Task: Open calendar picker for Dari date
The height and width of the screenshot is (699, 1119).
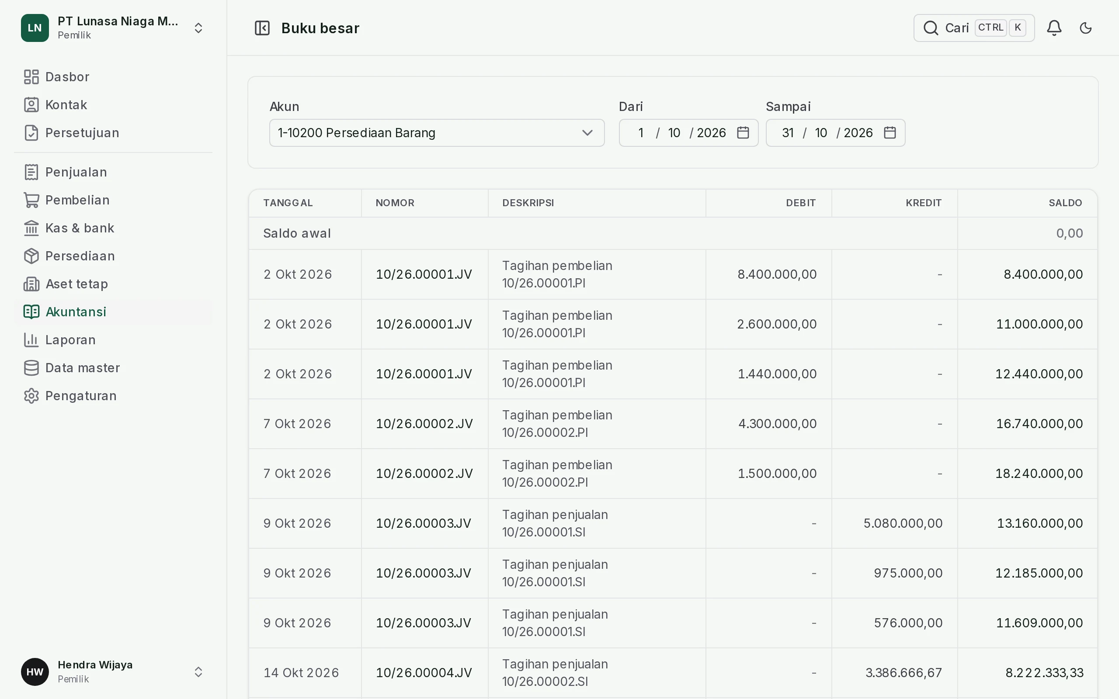Action: 743,133
